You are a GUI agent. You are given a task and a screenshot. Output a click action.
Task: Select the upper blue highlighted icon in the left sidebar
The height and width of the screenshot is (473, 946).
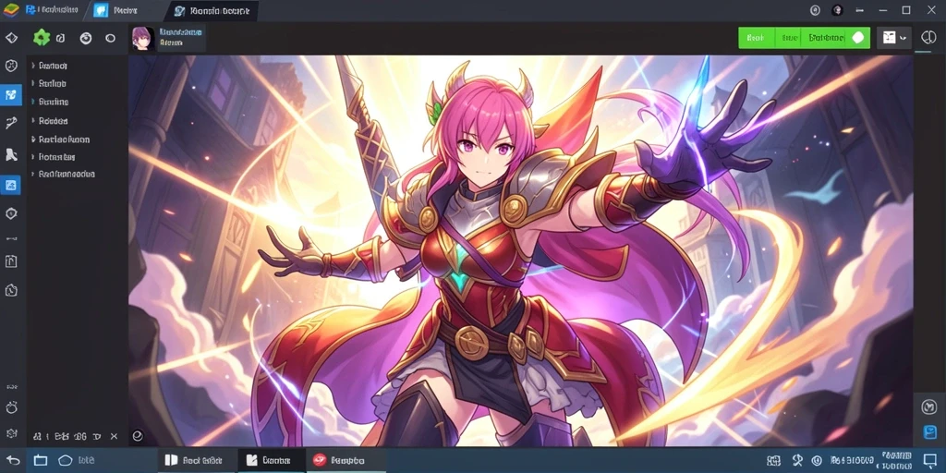point(11,95)
